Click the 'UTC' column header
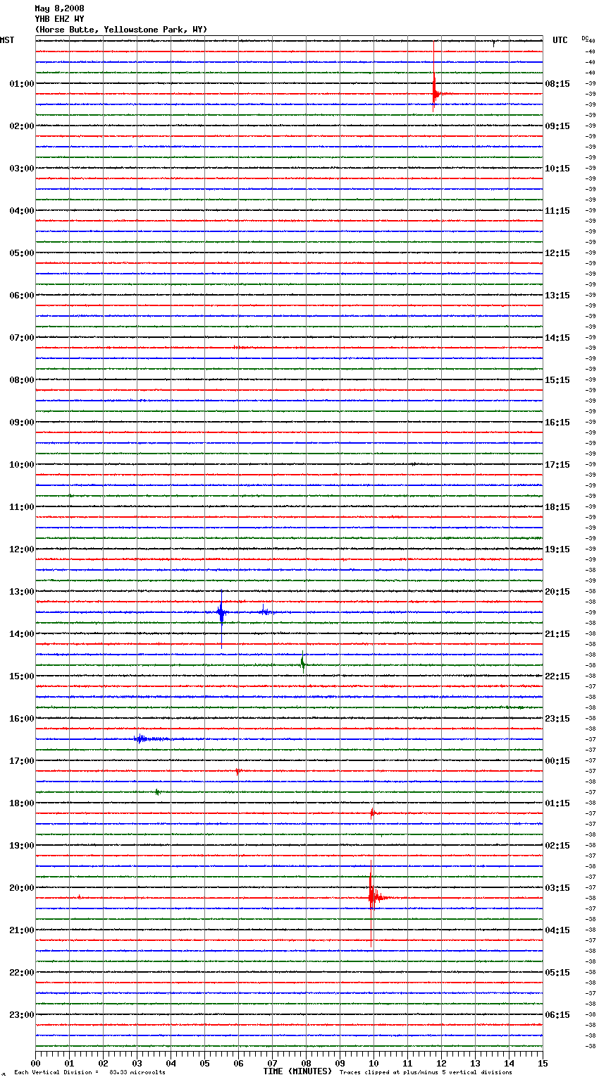The height and width of the screenshot is (1082, 599). [560, 40]
